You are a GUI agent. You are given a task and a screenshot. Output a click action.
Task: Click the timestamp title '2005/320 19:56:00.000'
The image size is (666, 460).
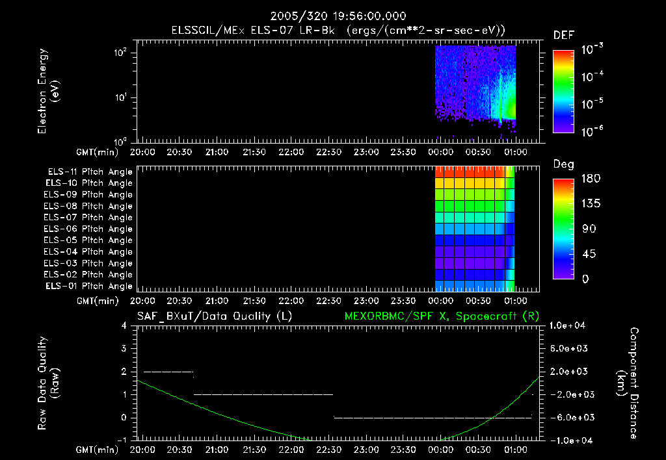[x=338, y=16]
